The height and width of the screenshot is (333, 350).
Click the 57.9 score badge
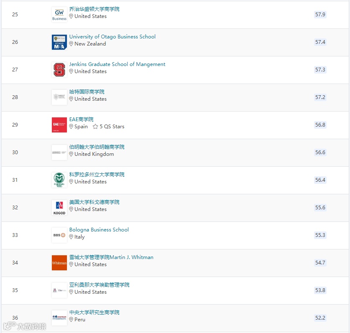coord(320,15)
